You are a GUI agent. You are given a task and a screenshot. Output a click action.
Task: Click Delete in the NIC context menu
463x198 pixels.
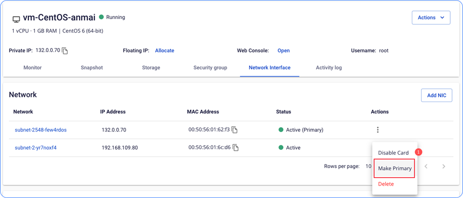pyautogui.click(x=386, y=184)
